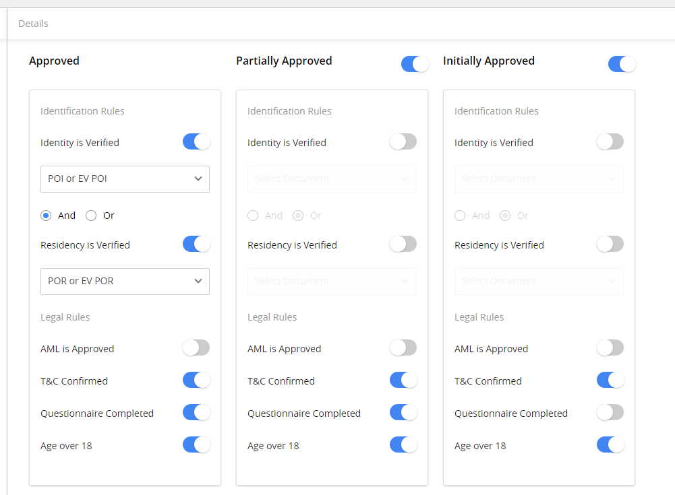Screen dimensions: 675x495
Task: Toggle Residency is Verified in Approved column
Action: 196,244
